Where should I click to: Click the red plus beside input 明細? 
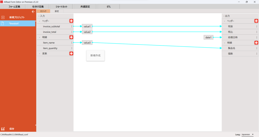coord(71,37)
